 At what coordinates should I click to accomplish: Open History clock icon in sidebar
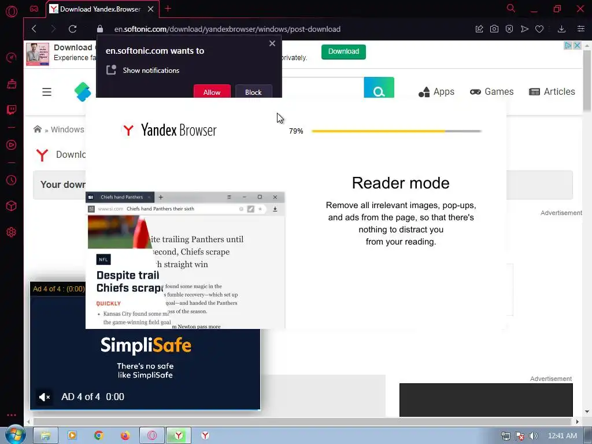point(12,180)
